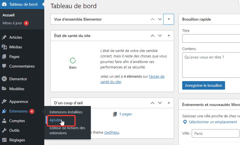
Task: Collapse the D'un coup d'œil panel
Action: [x=169, y=103]
